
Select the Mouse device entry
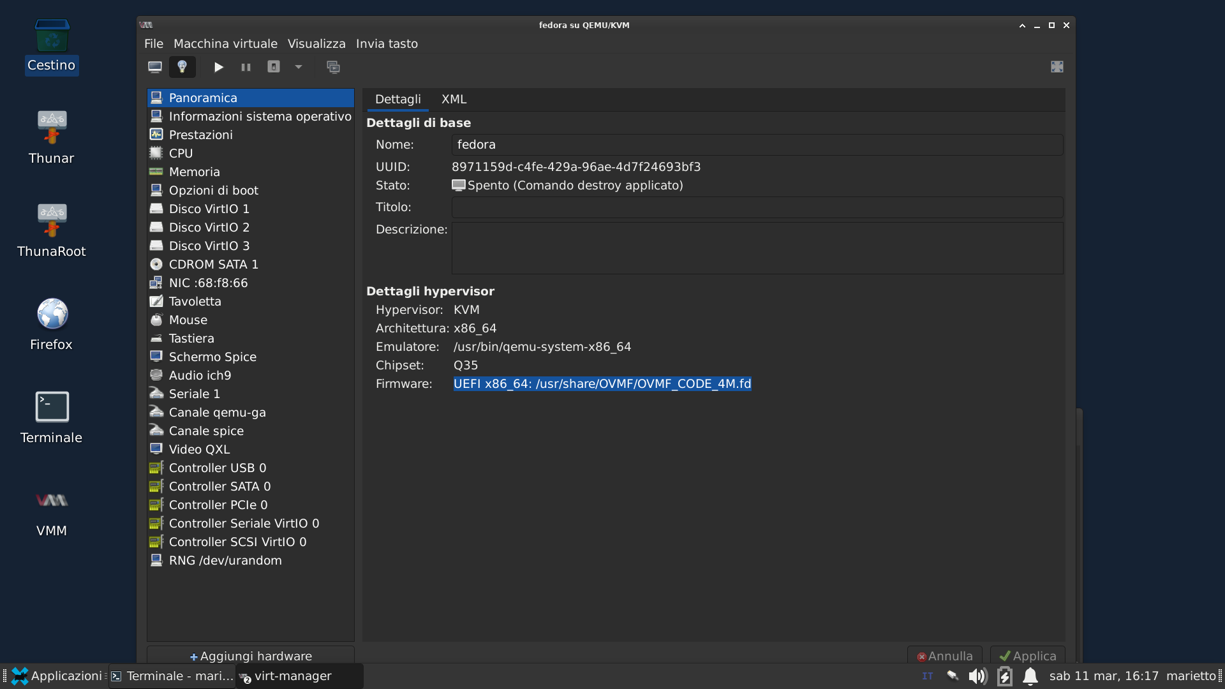[251, 320]
